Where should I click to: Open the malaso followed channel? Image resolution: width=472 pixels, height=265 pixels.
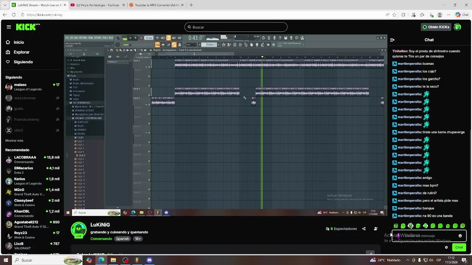(x=32, y=87)
